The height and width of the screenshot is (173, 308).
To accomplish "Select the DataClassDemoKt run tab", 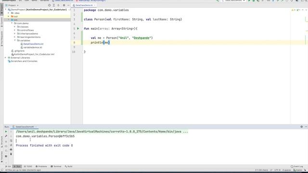I will [x=25, y=127].
